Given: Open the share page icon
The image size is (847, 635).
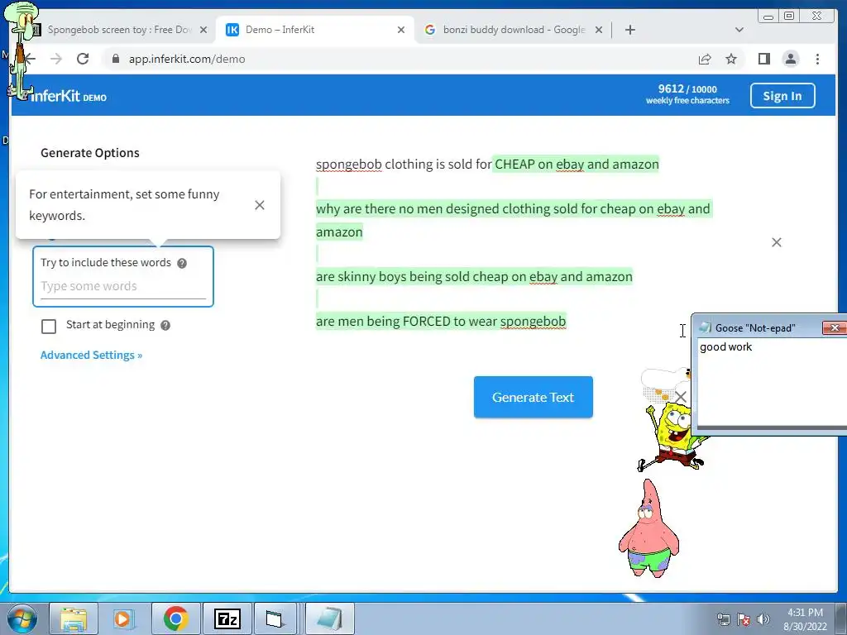Looking at the screenshot, I should point(705,59).
